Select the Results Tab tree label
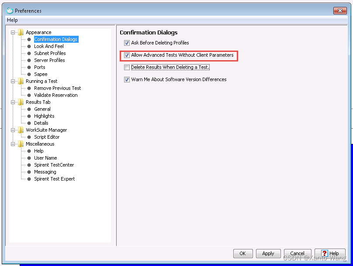The image size is (353, 266). tap(38, 102)
